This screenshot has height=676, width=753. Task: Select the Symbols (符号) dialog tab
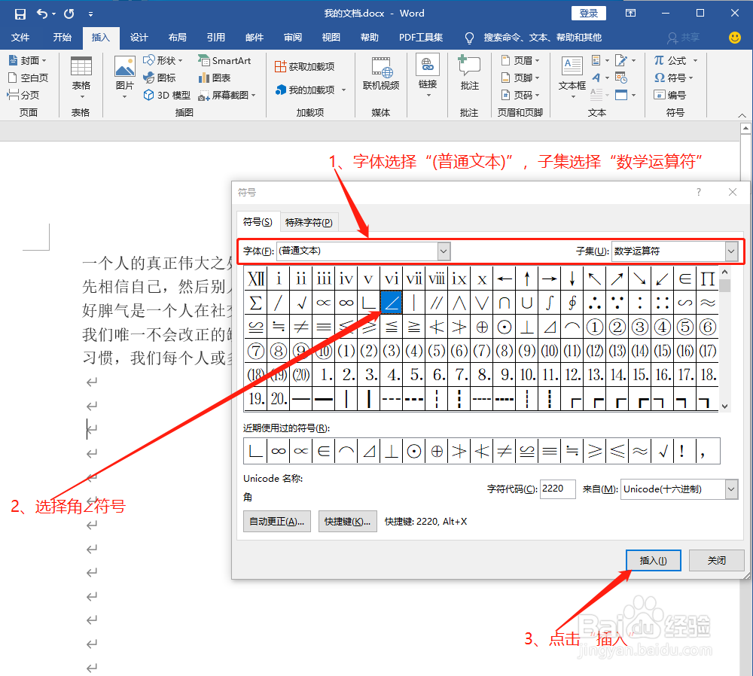pyautogui.click(x=258, y=222)
